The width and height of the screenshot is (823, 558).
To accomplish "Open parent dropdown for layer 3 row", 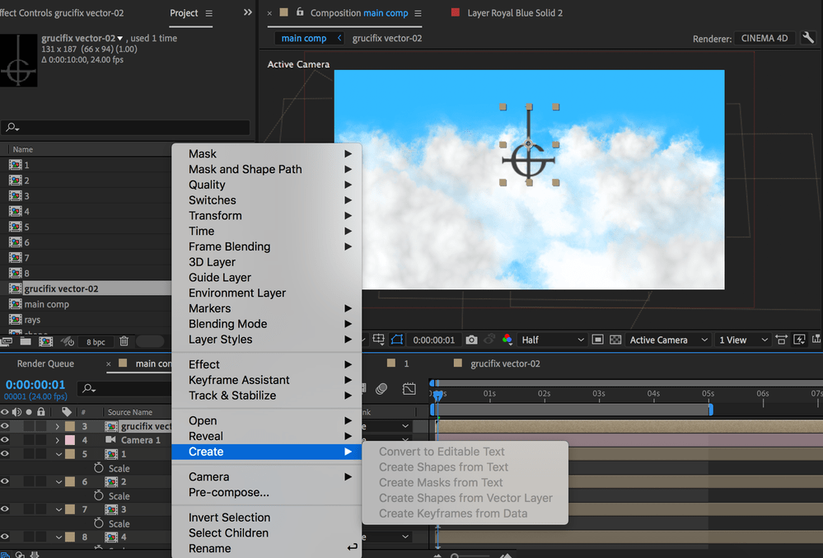I will pyautogui.click(x=405, y=426).
